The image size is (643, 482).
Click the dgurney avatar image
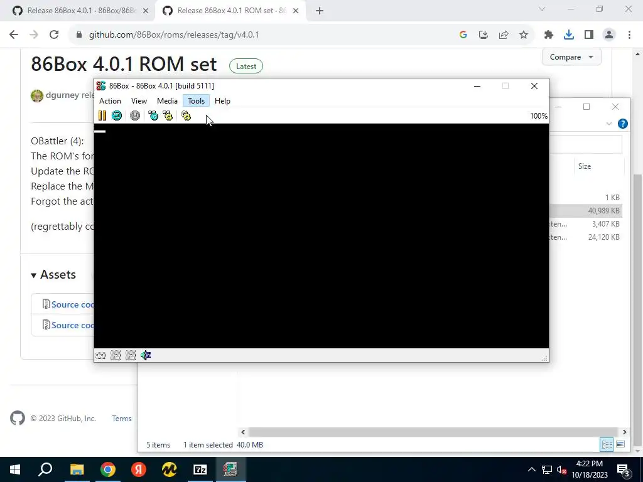pyautogui.click(x=37, y=95)
